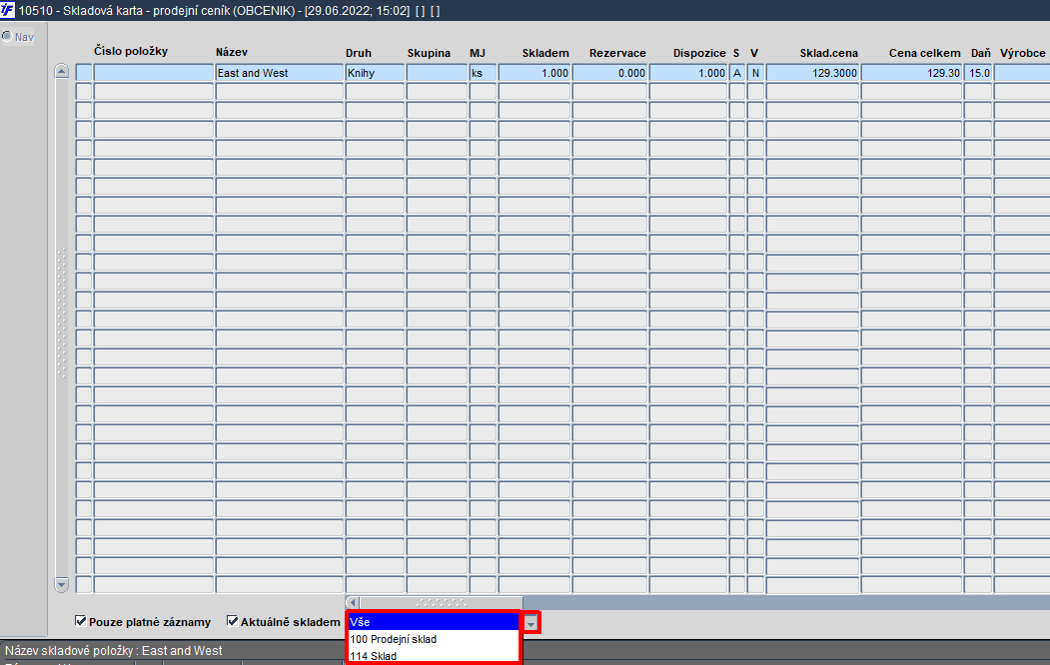
Task: Click the row selector box of the first row
Action: click(x=84, y=73)
